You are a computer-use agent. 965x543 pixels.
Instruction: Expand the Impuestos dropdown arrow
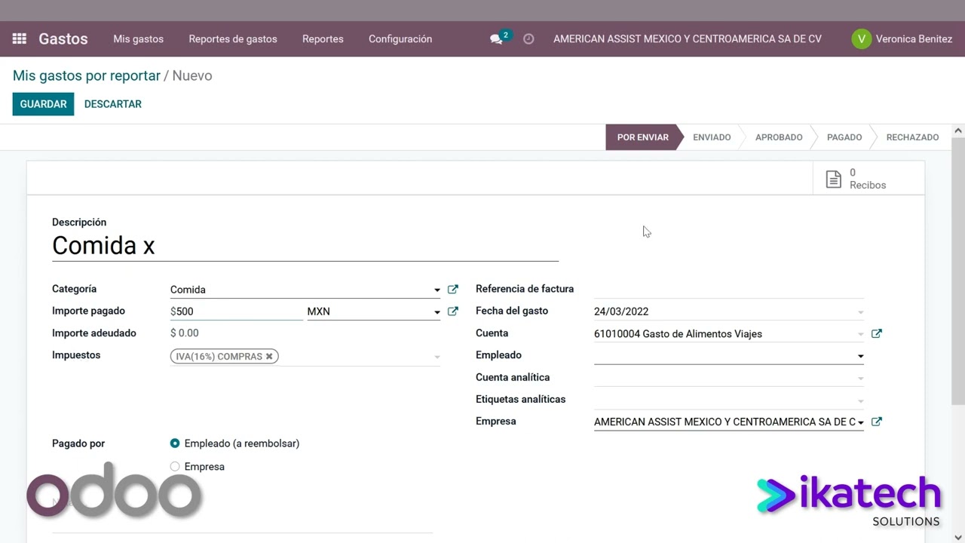point(437,357)
